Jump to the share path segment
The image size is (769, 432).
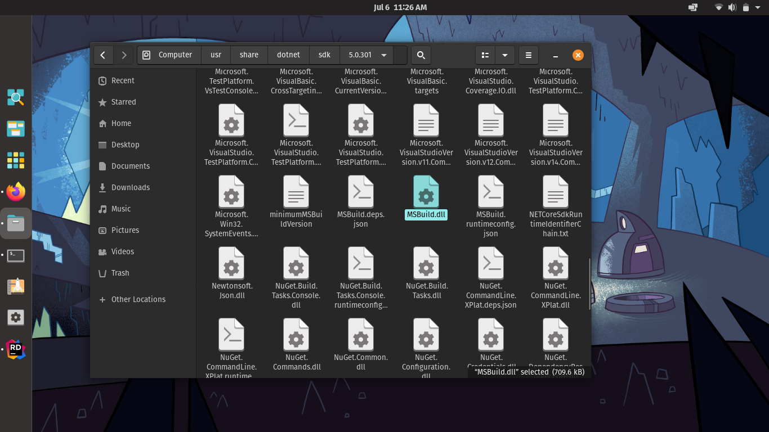[249, 55]
